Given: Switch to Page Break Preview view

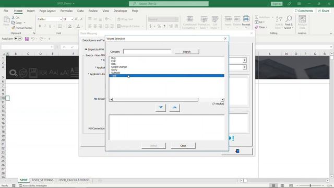Looking at the screenshot, I should coord(291,185).
